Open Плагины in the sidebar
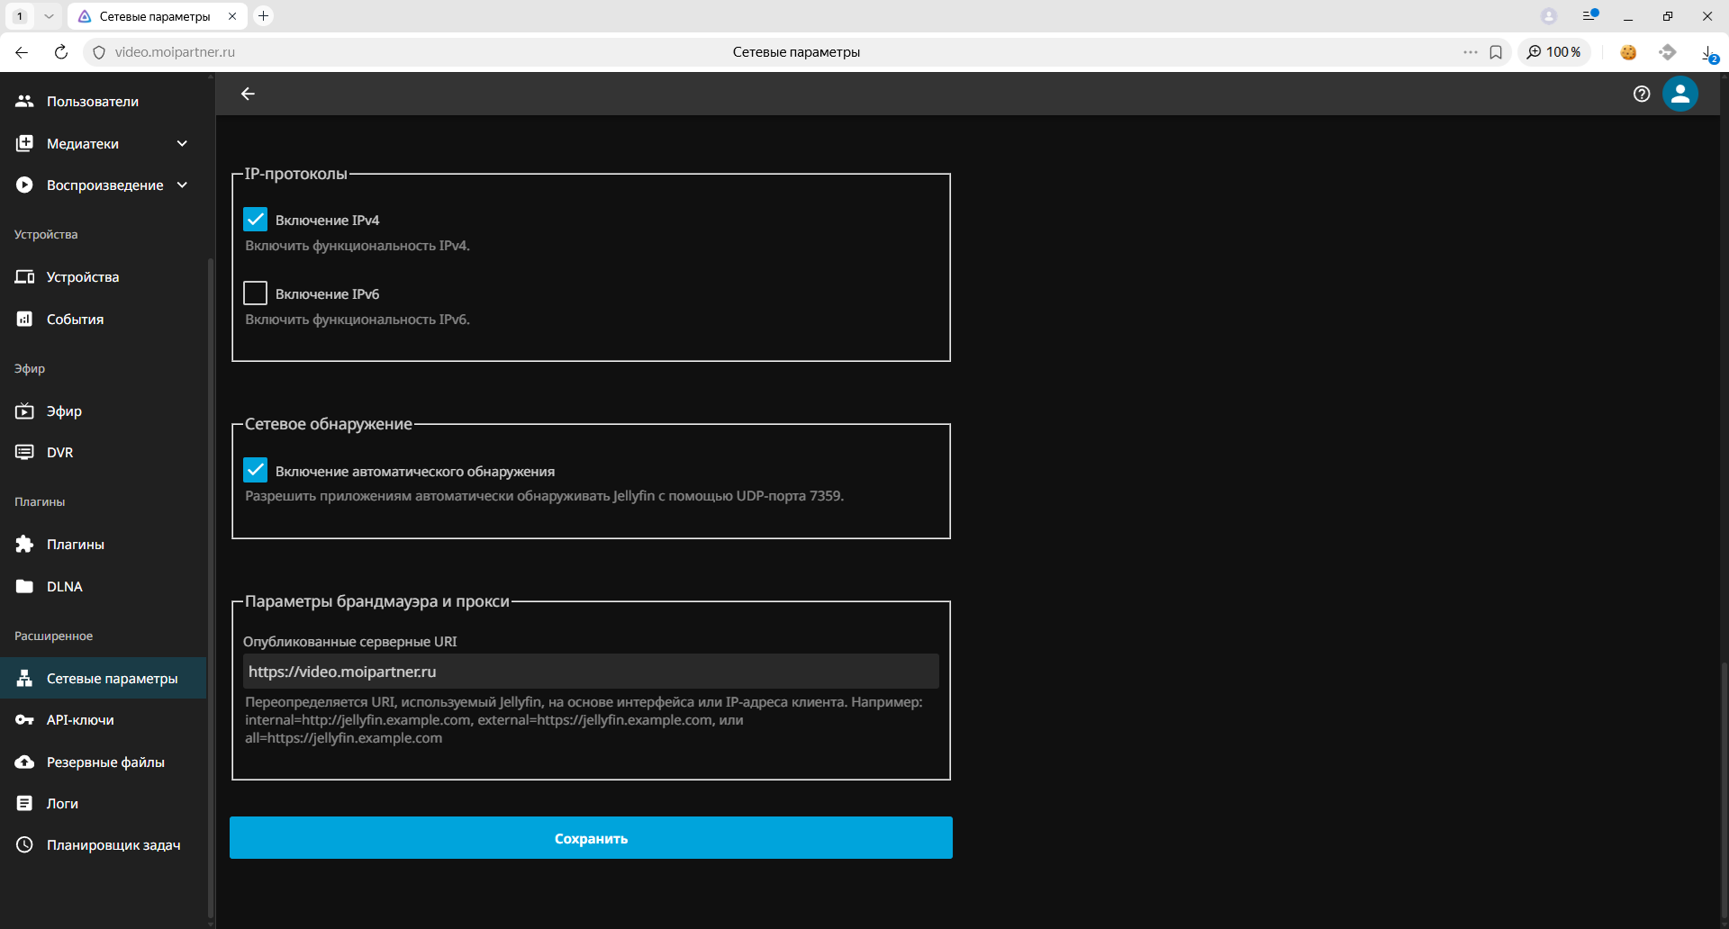1729x929 pixels. pos(76,545)
